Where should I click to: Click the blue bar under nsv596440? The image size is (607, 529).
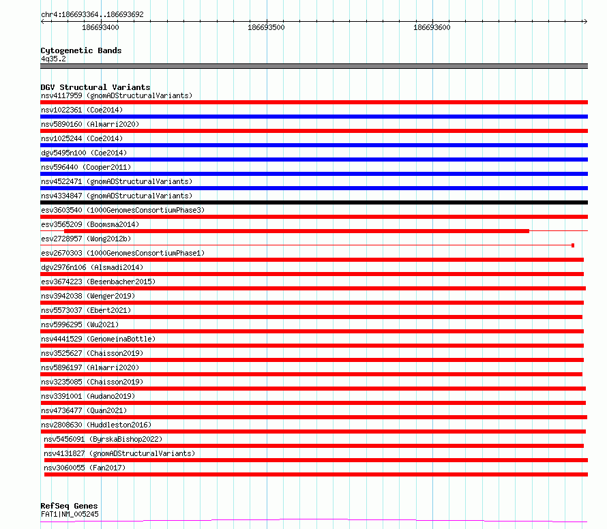coord(314,174)
